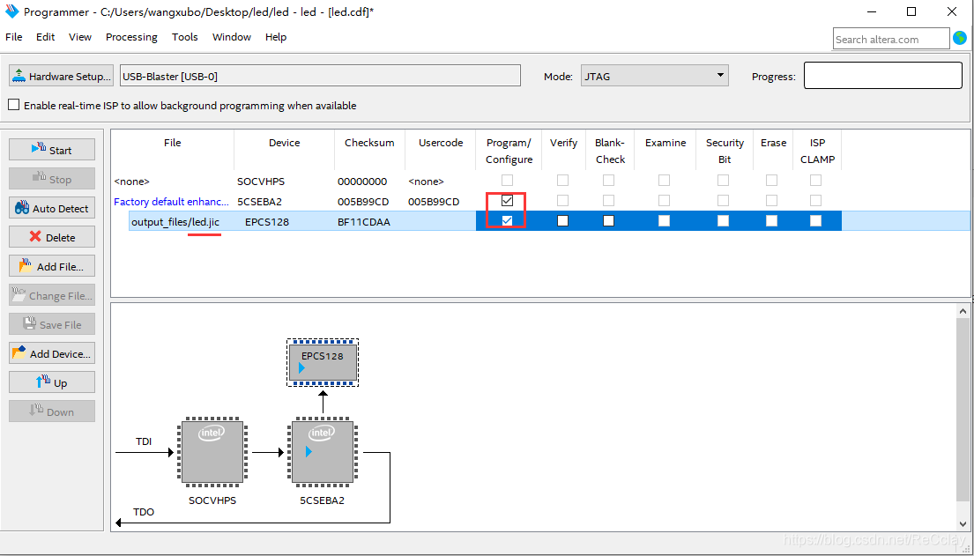
Task: Open the Tools menu
Action: tap(185, 37)
